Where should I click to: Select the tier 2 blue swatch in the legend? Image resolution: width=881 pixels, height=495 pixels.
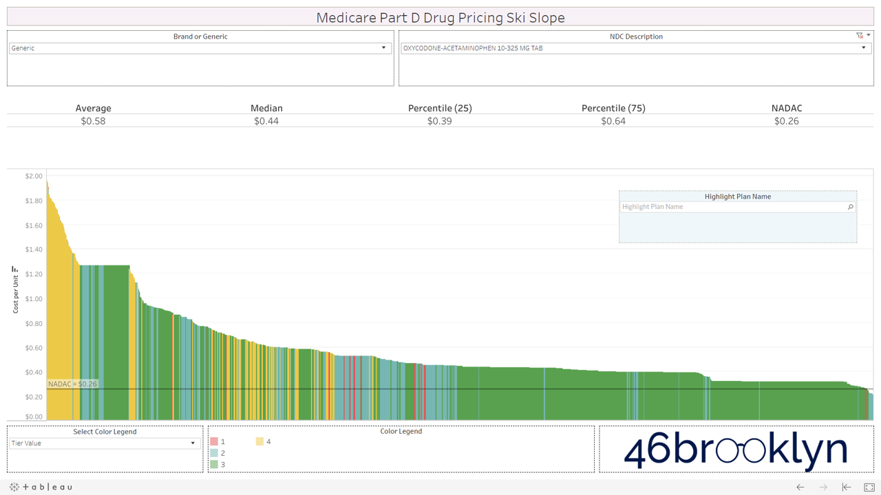(x=214, y=453)
